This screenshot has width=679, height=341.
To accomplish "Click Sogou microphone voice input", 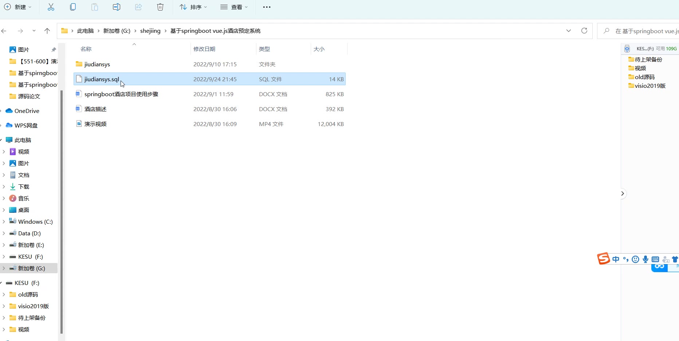I will point(645,259).
